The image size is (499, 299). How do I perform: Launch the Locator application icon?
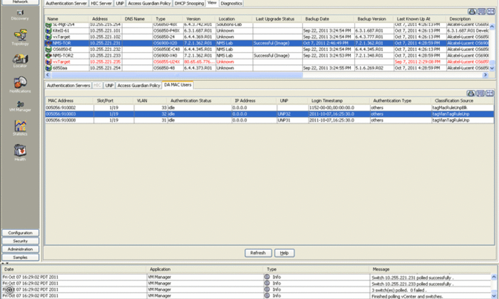(20, 59)
